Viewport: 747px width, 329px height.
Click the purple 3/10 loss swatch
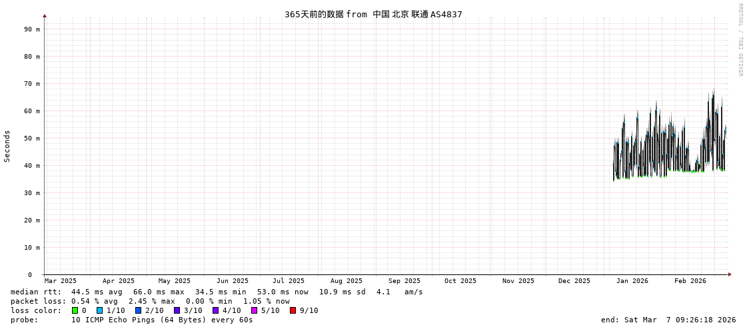point(177,310)
